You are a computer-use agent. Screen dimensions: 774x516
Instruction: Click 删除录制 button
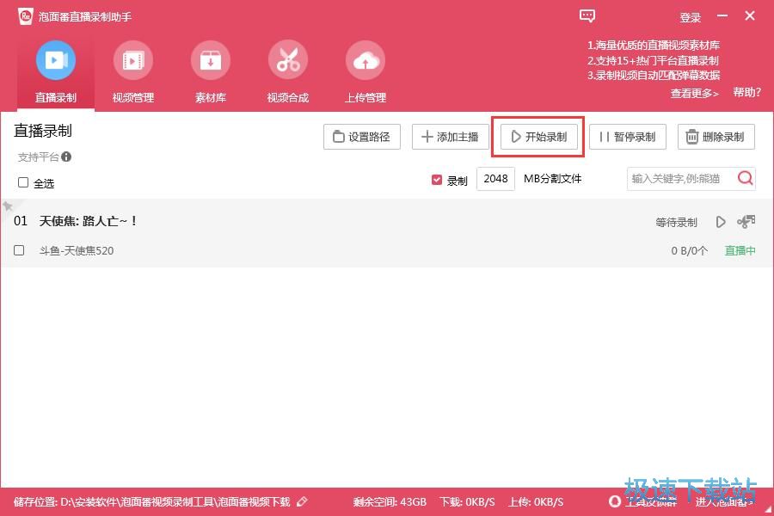[x=716, y=137]
